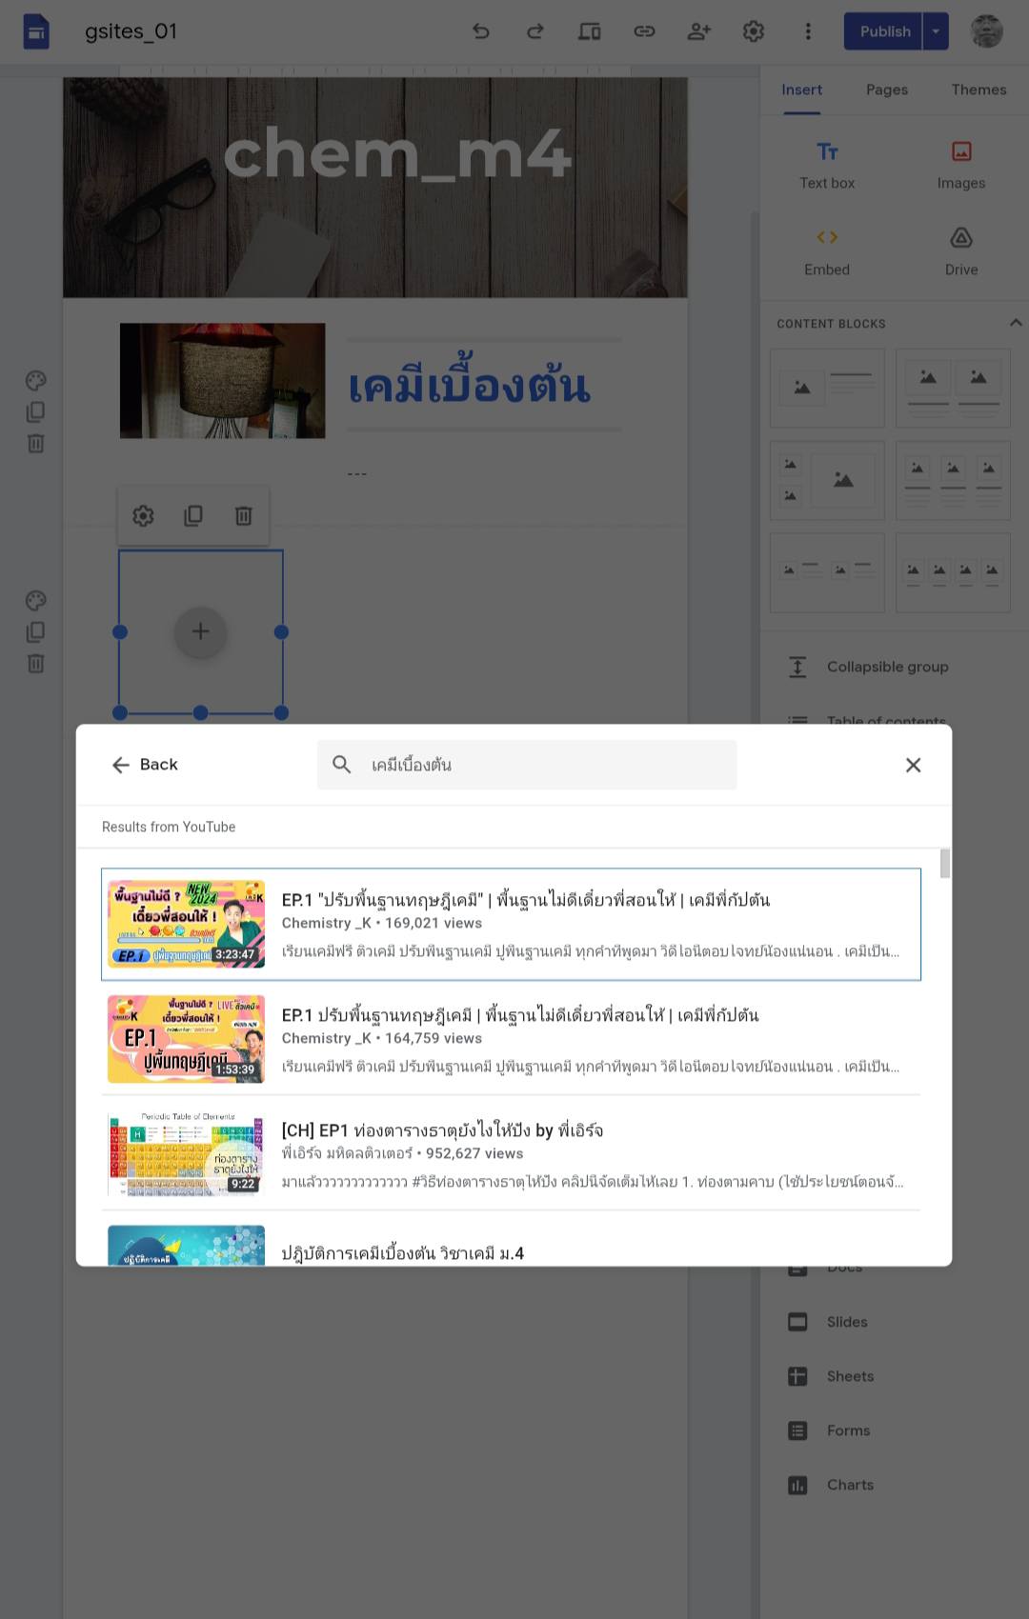Go Back in the video search dialog
Screen dimensions: 1029x1619
tap(145, 765)
